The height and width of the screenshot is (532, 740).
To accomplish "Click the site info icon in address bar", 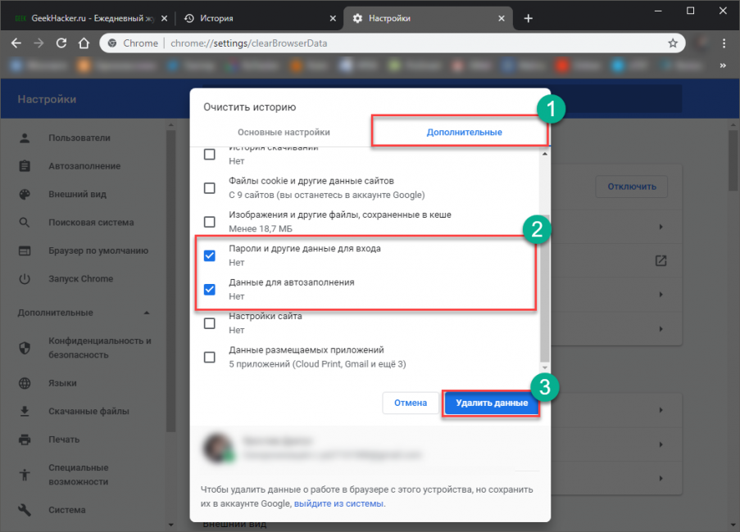I will 112,43.
